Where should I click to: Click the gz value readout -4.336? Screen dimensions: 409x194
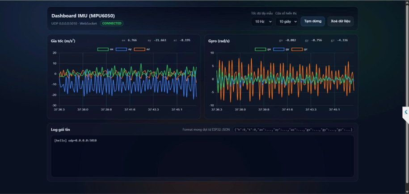[x=342, y=41]
